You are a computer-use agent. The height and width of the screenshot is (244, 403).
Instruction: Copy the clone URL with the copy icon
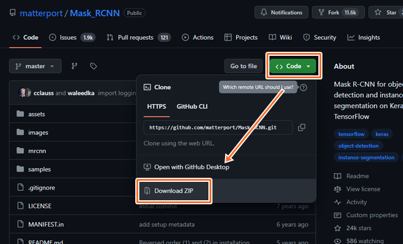tap(302, 127)
